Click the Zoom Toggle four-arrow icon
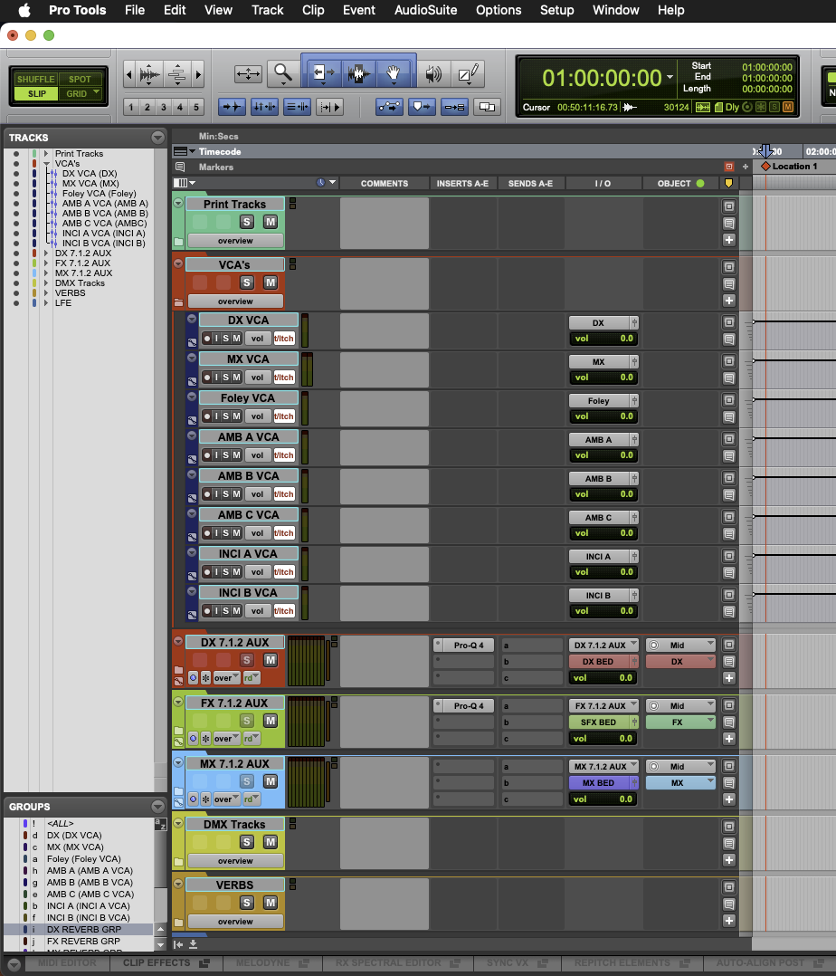 point(248,74)
